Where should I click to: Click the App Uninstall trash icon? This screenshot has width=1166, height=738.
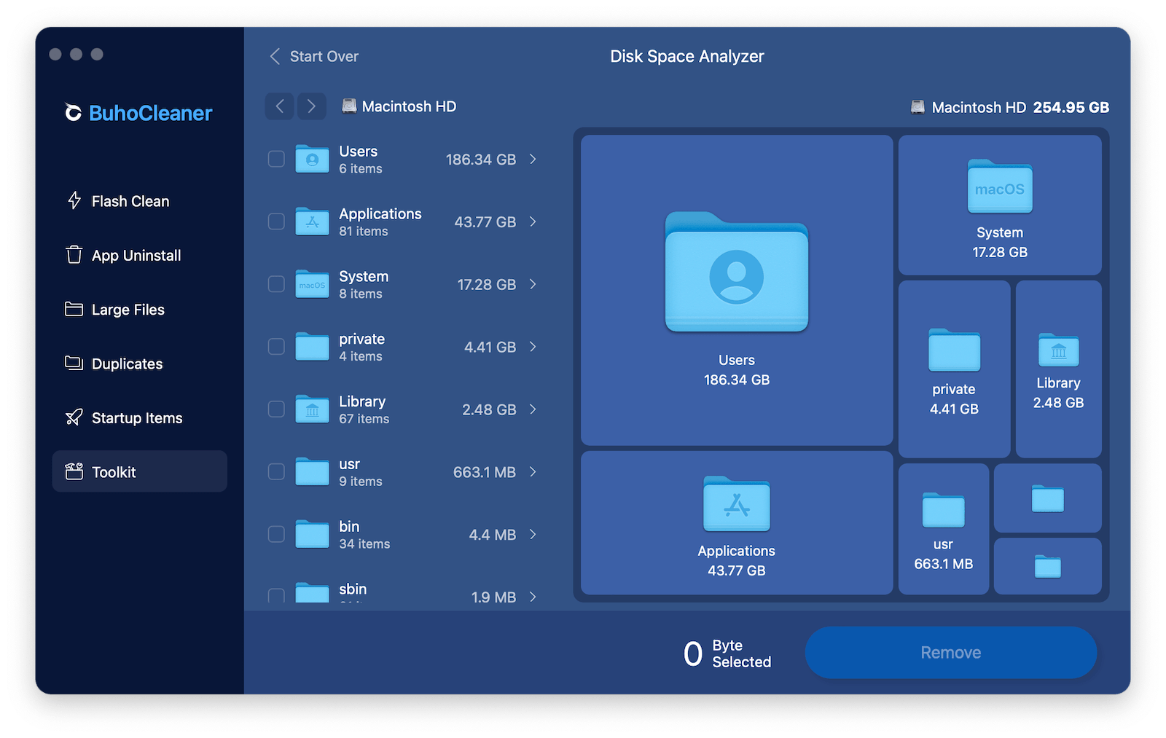(74, 255)
